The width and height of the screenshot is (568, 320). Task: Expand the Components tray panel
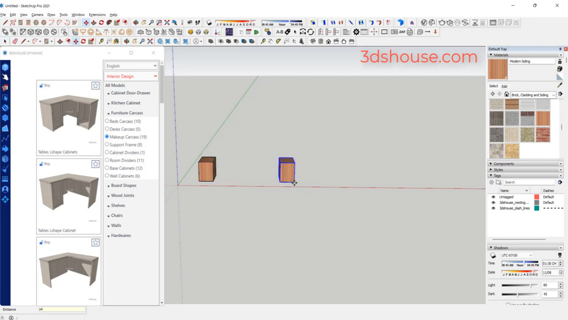[x=504, y=164]
